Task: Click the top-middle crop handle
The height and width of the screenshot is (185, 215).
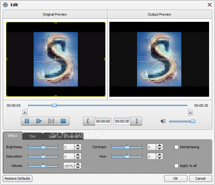Action: 55,22
